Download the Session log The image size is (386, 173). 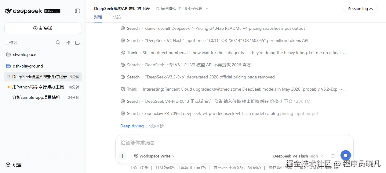[x=360, y=9]
